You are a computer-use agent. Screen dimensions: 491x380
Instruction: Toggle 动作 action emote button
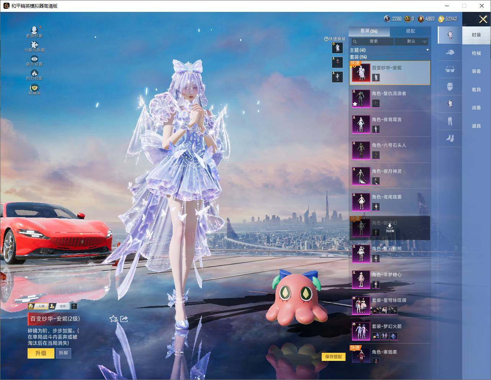[x=59, y=306]
